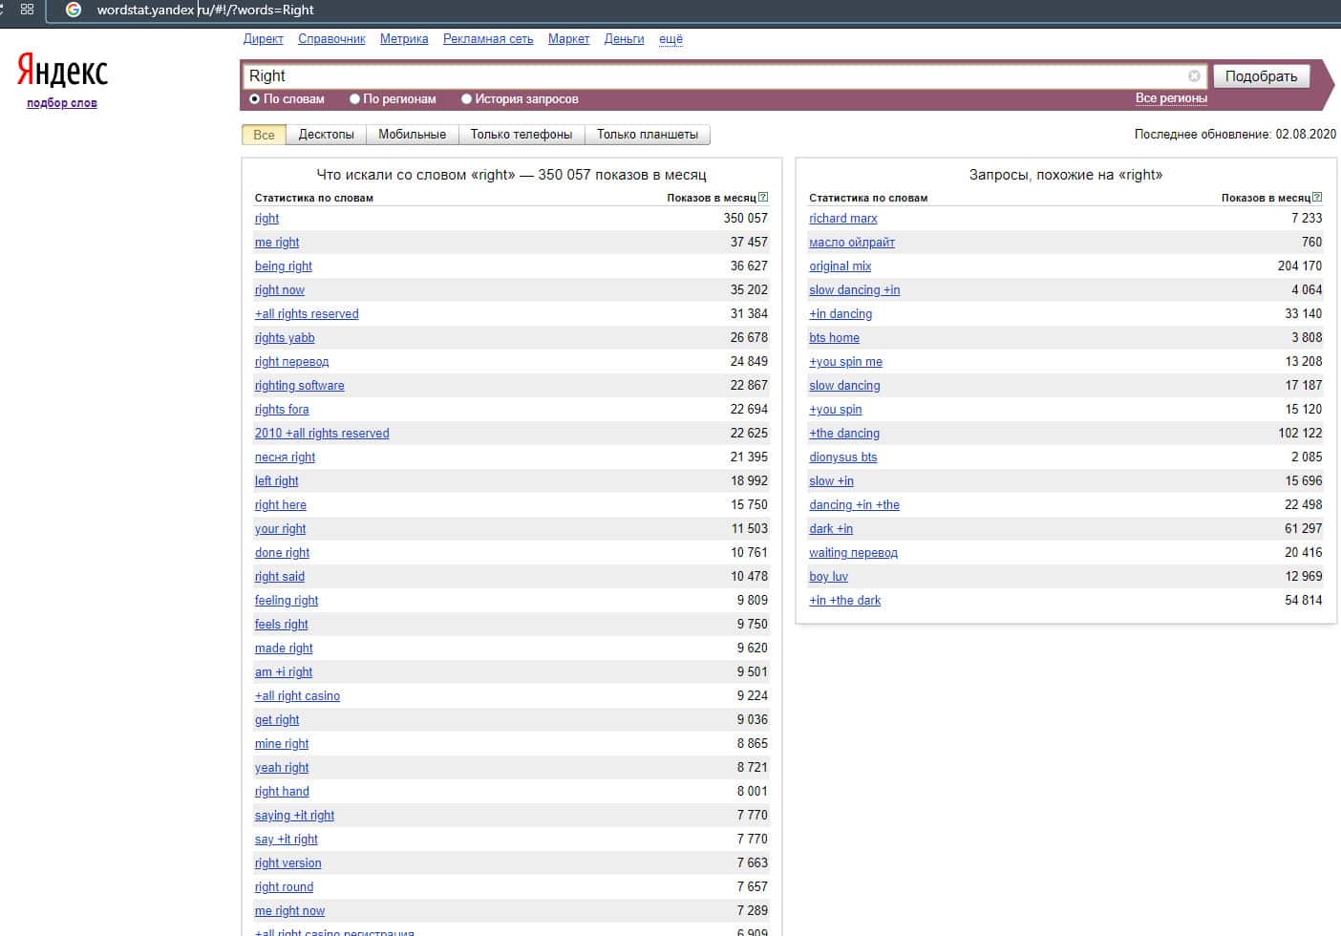The width and height of the screenshot is (1341, 936).
Task: Click the Google favicon in address bar
Action: coord(74,10)
